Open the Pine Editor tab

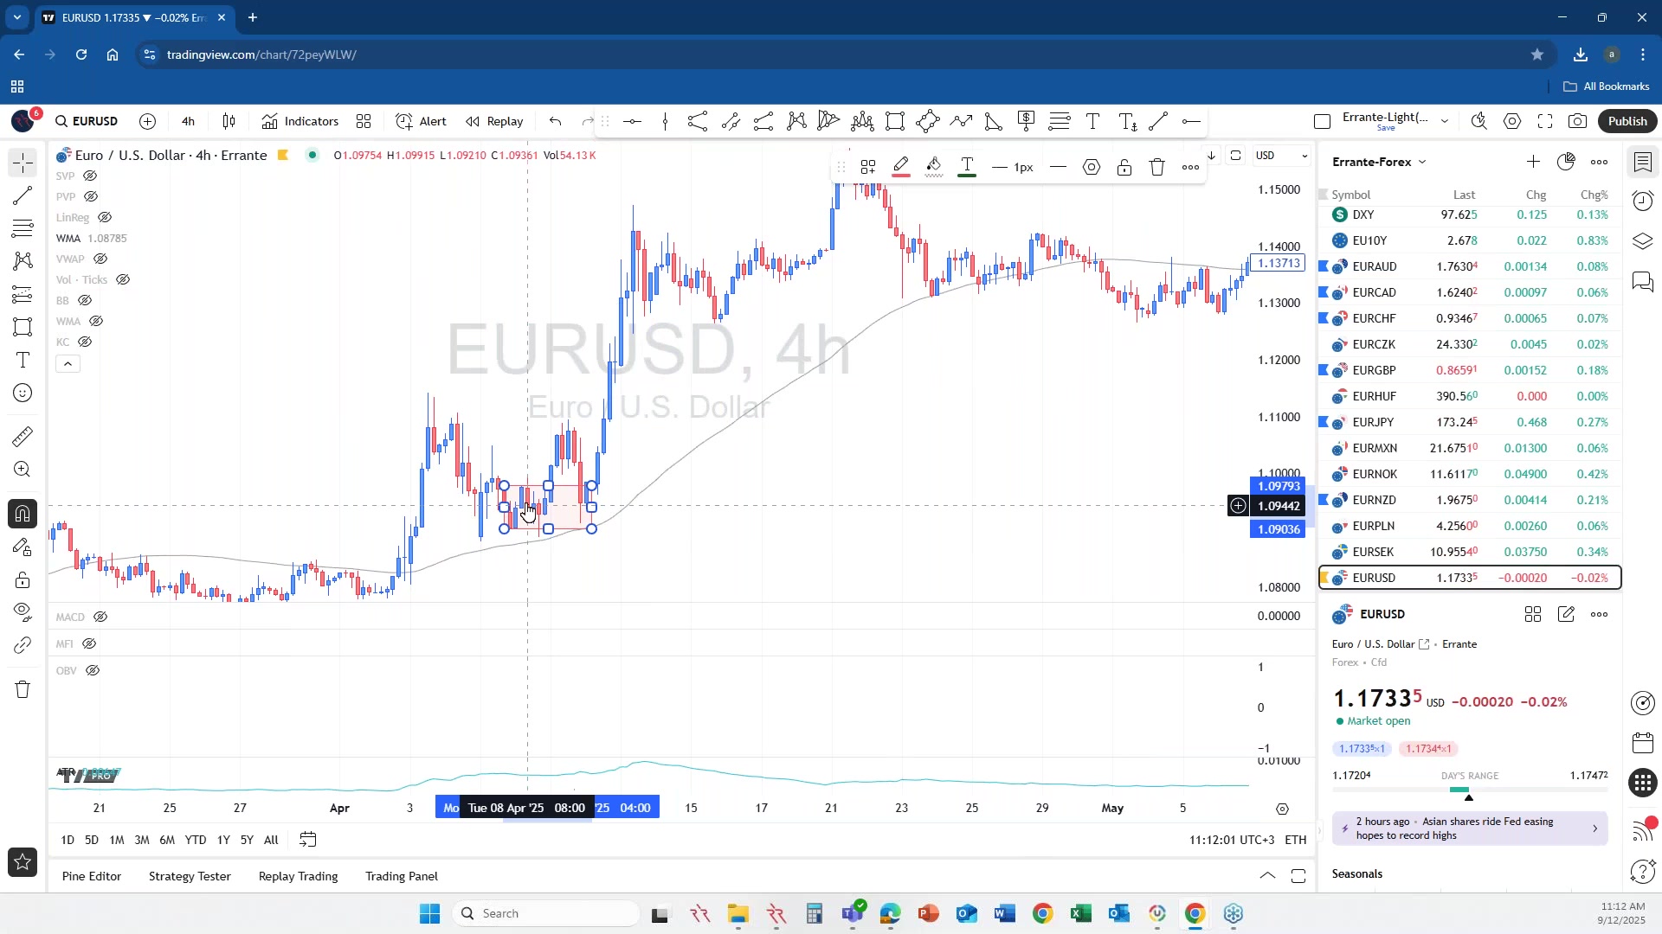coord(92,876)
